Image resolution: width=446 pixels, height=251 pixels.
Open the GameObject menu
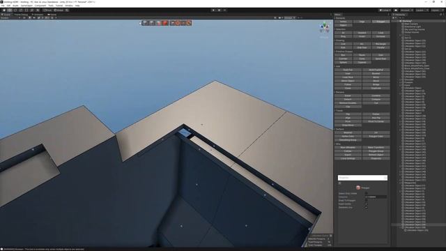pyautogui.click(x=26, y=6)
